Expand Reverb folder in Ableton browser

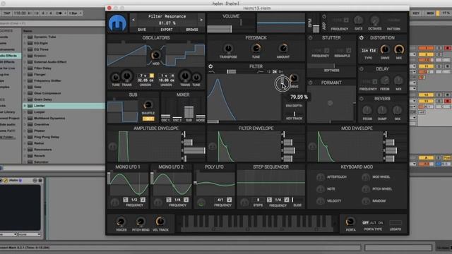point(25,156)
